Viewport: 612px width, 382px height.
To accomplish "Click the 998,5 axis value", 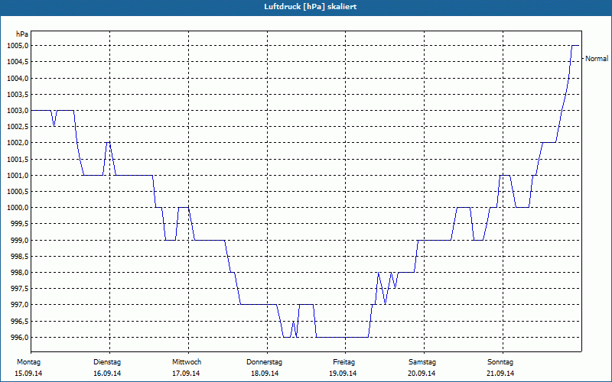I will click(x=19, y=257).
